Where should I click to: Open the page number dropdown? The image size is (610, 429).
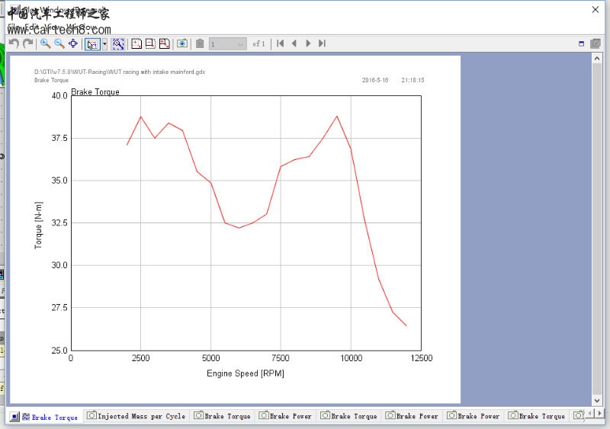coord(240,44)
